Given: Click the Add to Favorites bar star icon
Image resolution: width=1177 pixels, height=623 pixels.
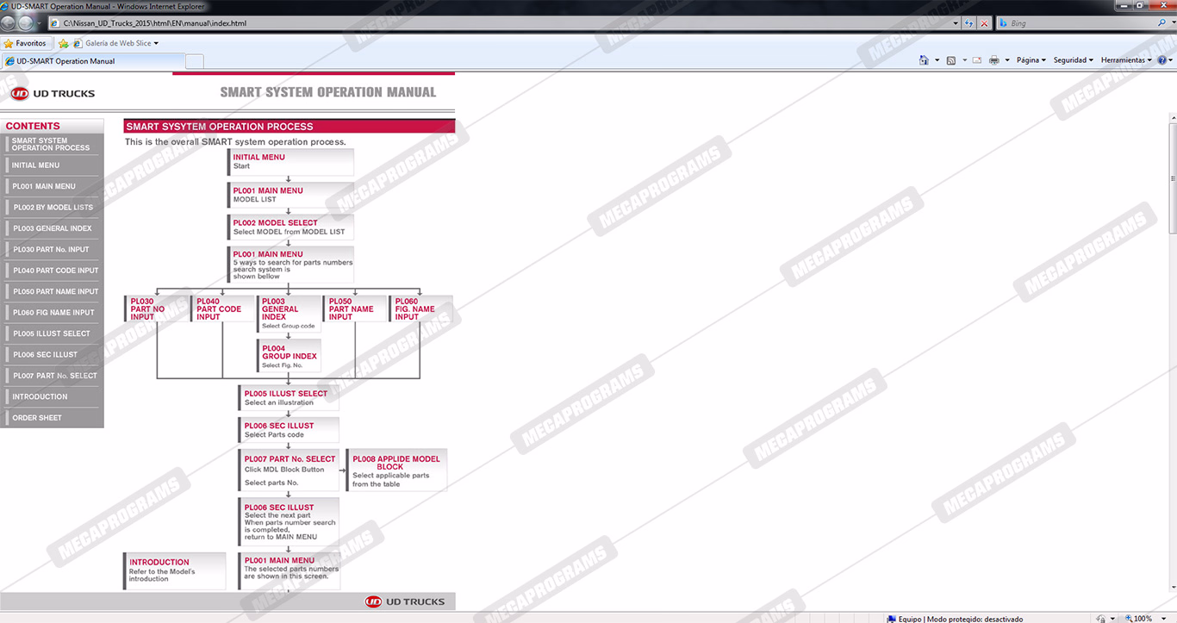Looking at the screenshot, I should tap(64, 43).
